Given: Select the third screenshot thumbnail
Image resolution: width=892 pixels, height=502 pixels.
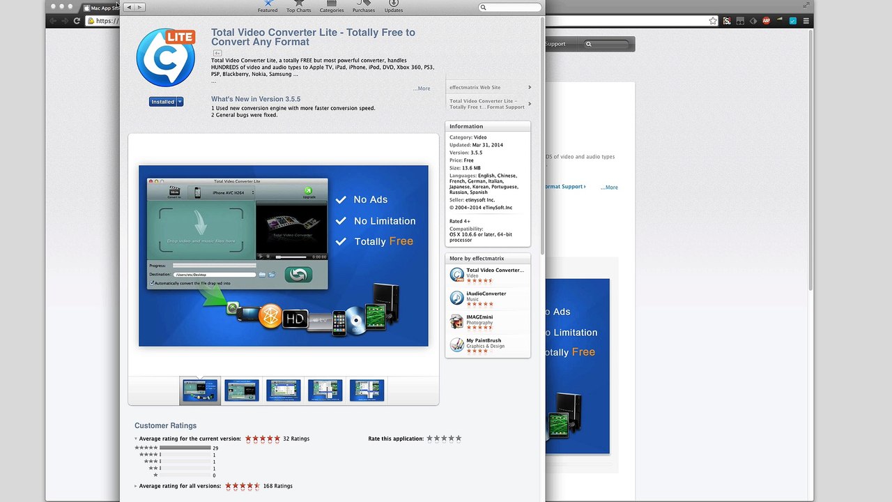Looking at the screenshot, I should (x=284, y=390).
